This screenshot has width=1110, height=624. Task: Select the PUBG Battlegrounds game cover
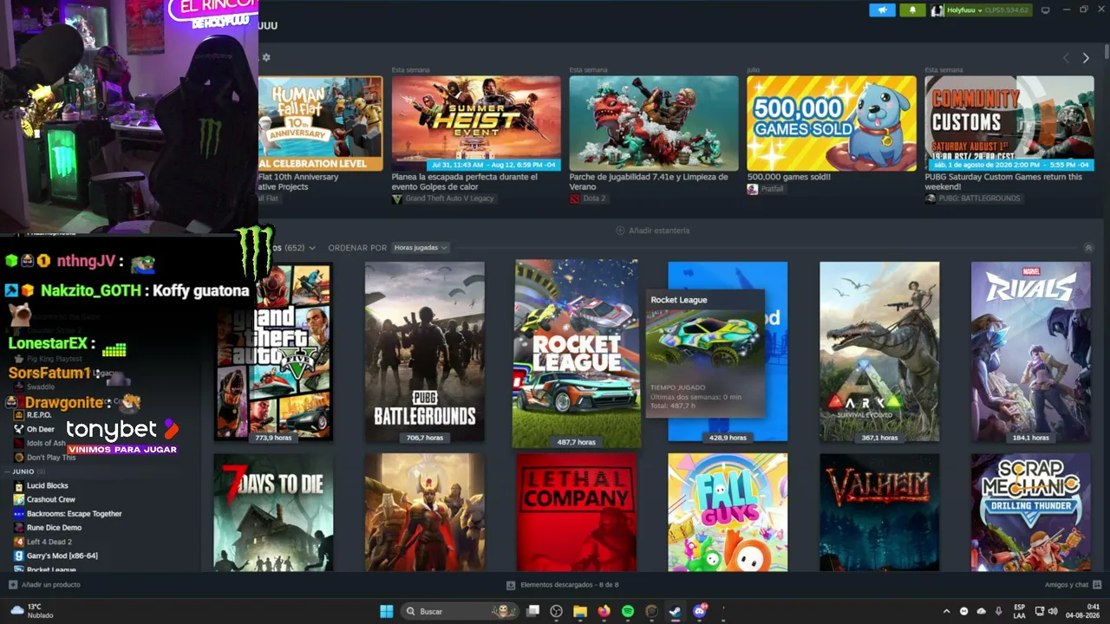coord(425,351)
